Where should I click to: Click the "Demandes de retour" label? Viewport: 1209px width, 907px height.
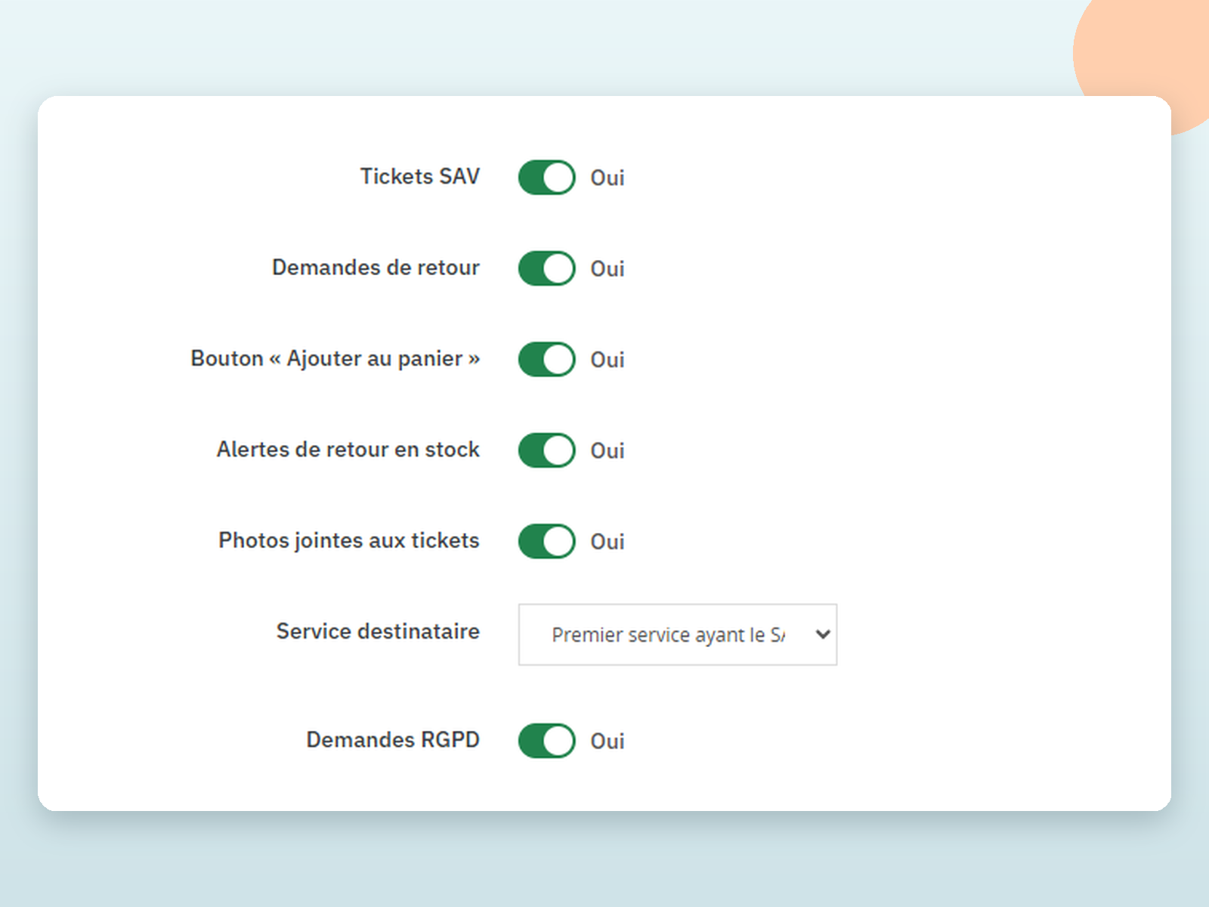coord(376,268)
